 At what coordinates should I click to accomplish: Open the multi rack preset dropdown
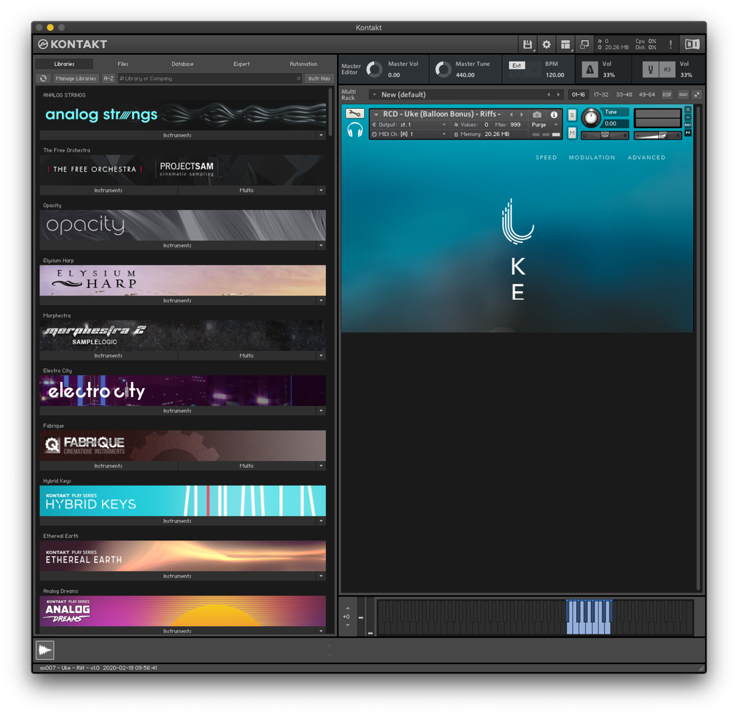[x=375, y=95]
